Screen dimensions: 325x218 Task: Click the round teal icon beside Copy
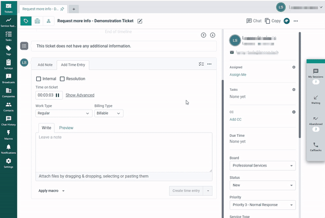coord(287,21)
